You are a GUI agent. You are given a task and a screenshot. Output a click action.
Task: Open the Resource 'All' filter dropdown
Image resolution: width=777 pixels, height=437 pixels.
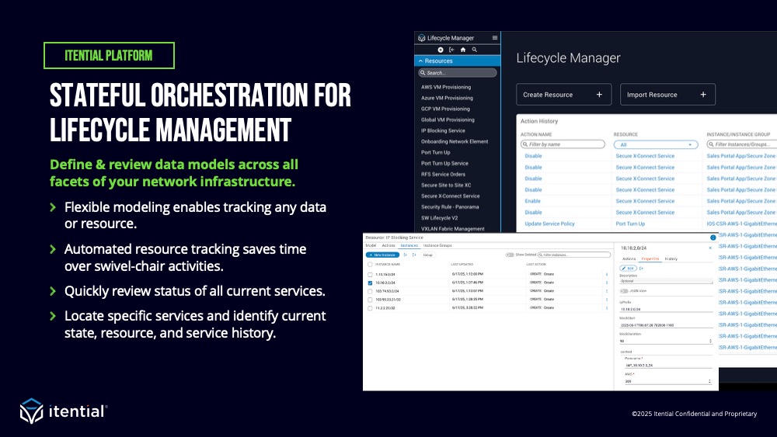(x=656, y=144)
